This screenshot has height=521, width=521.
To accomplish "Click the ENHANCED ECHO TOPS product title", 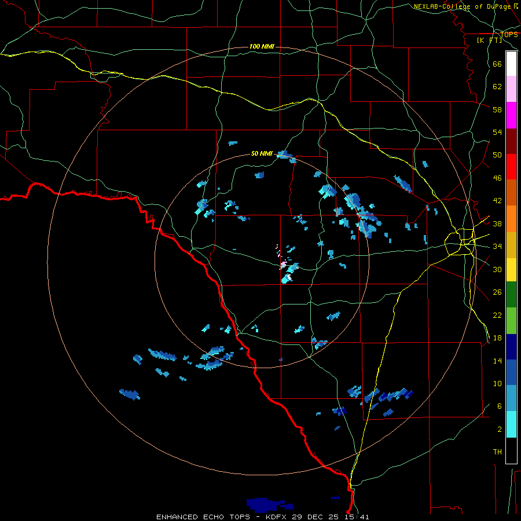I will 203,517.
